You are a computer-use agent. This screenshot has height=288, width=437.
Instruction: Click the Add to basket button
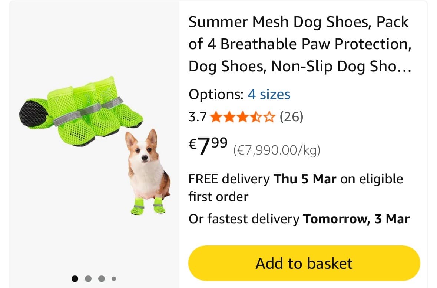pos(304,263)
